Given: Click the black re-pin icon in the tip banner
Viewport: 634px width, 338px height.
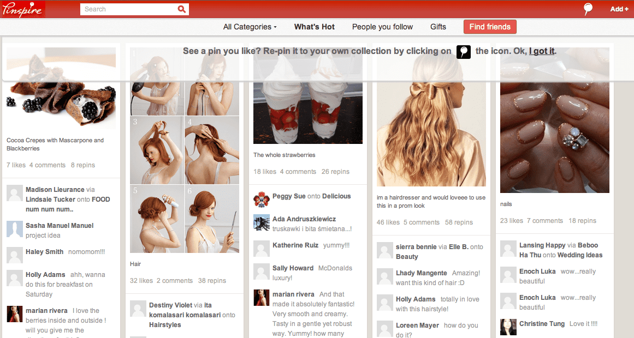Looking at the screenshot, I should (464, 52).
